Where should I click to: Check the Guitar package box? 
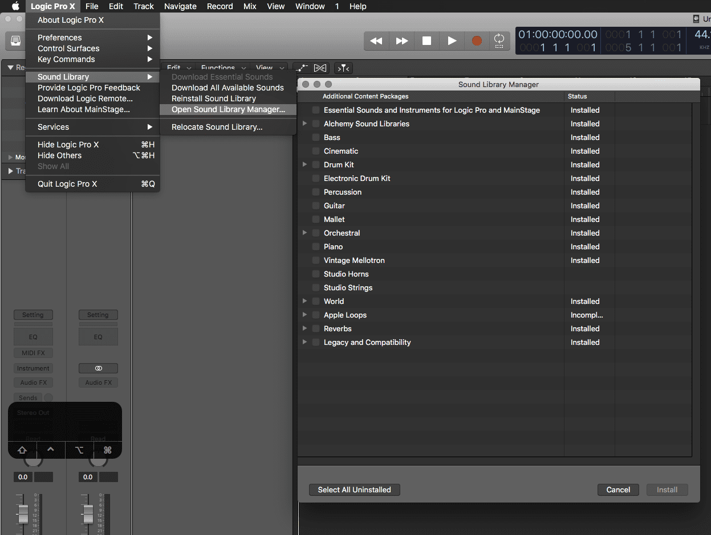316,205
